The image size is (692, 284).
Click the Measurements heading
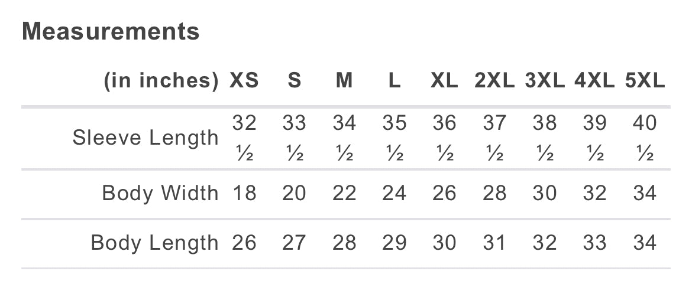[111, 32]
